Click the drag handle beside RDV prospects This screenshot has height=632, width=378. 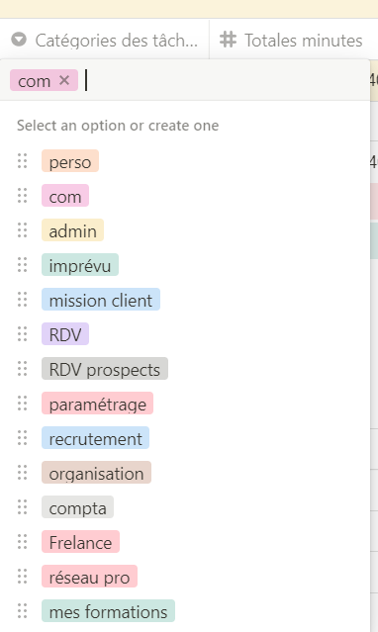coord(23,369)
